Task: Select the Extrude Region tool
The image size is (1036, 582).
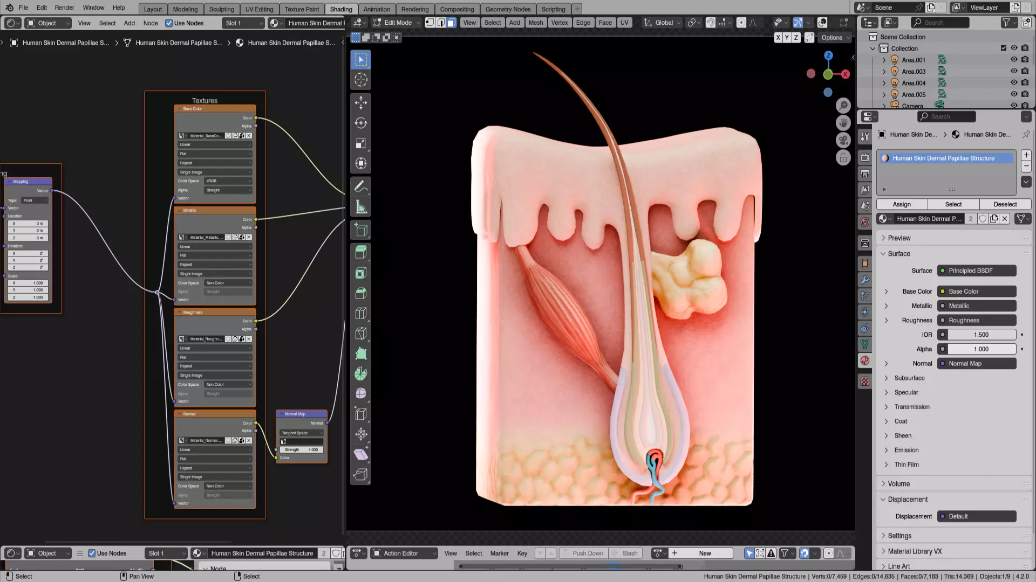Action: (360, 252)
